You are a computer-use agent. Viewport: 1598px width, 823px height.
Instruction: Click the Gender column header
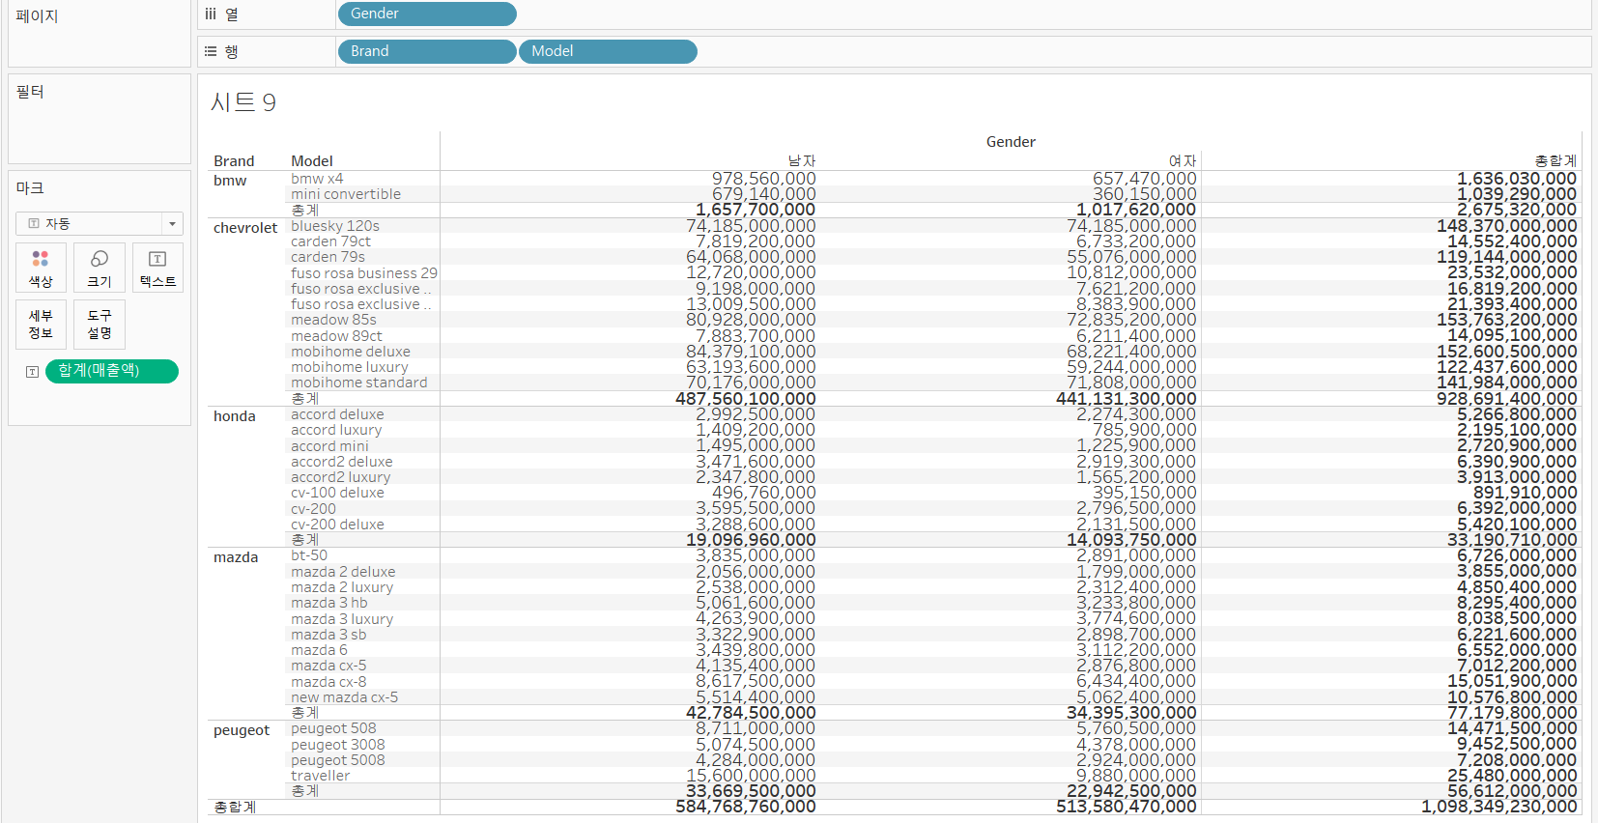click(1011, 142)
